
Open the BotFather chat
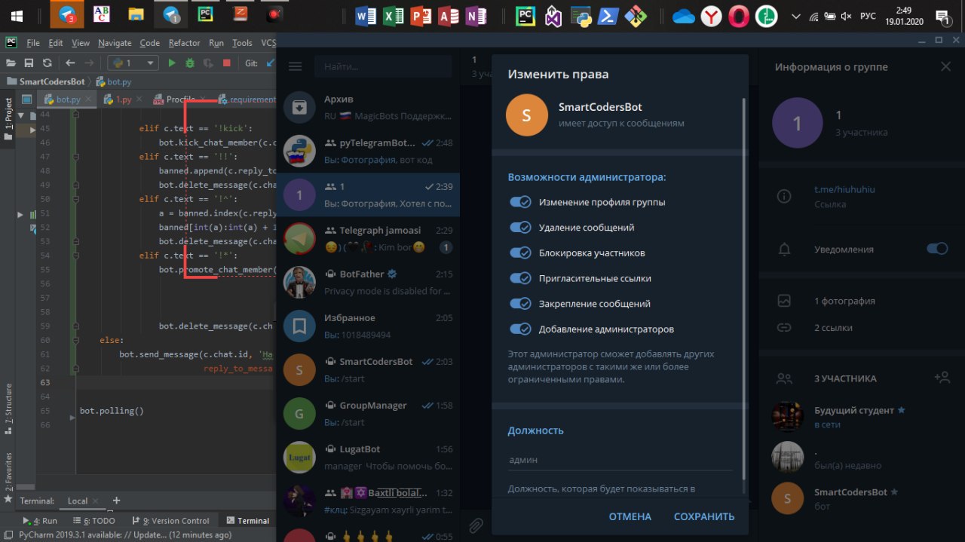coord(368,282)
